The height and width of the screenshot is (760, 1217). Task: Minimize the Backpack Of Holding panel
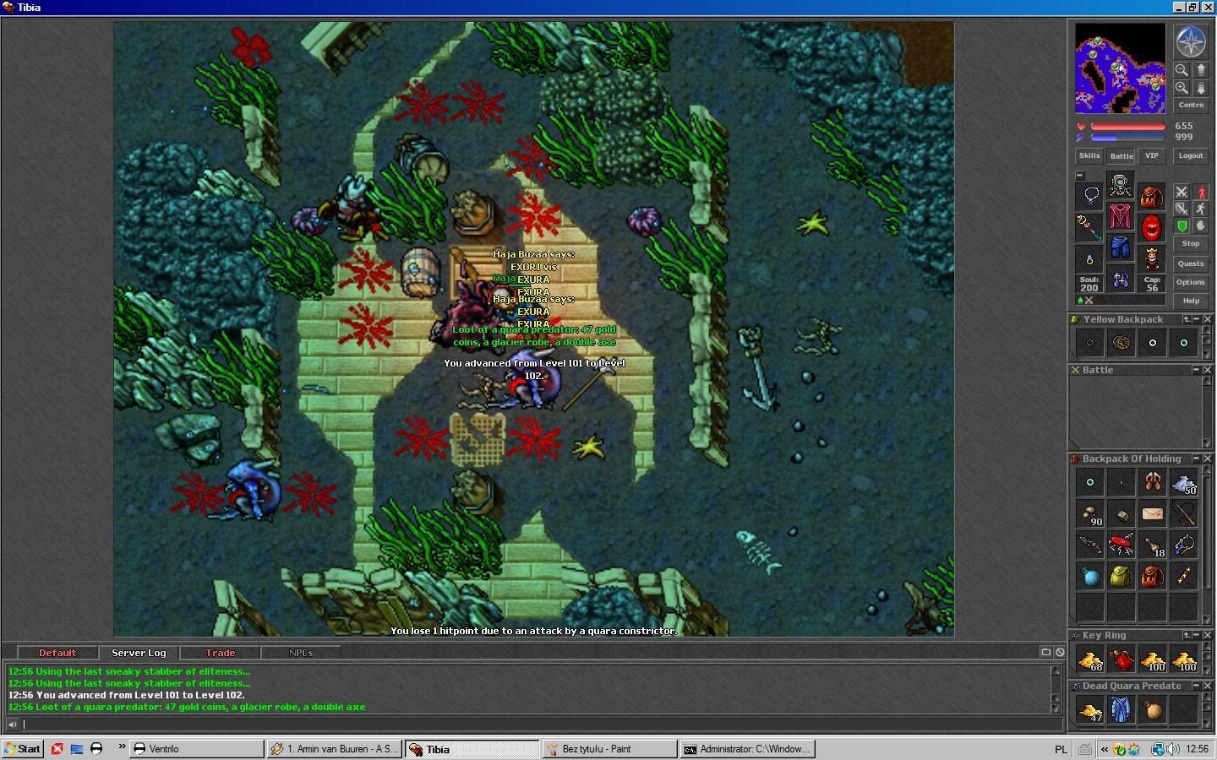pos(1197,459)
